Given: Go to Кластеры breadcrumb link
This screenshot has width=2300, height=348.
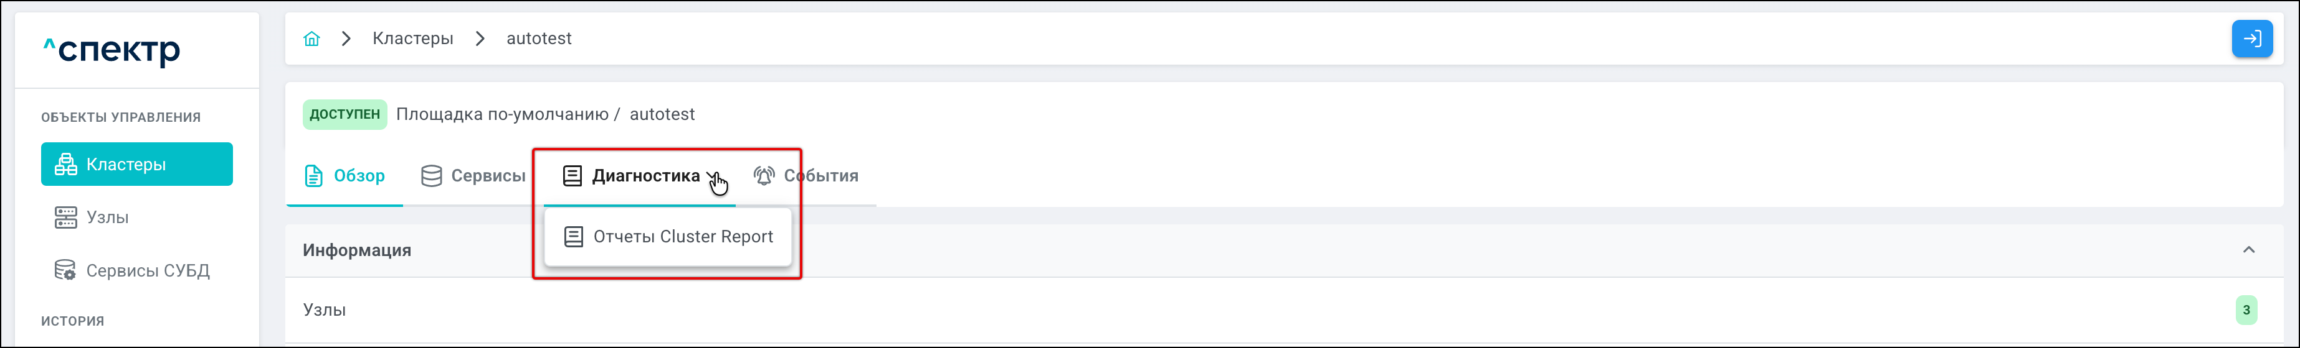Looking at the screenshot, I should point(412,39).
